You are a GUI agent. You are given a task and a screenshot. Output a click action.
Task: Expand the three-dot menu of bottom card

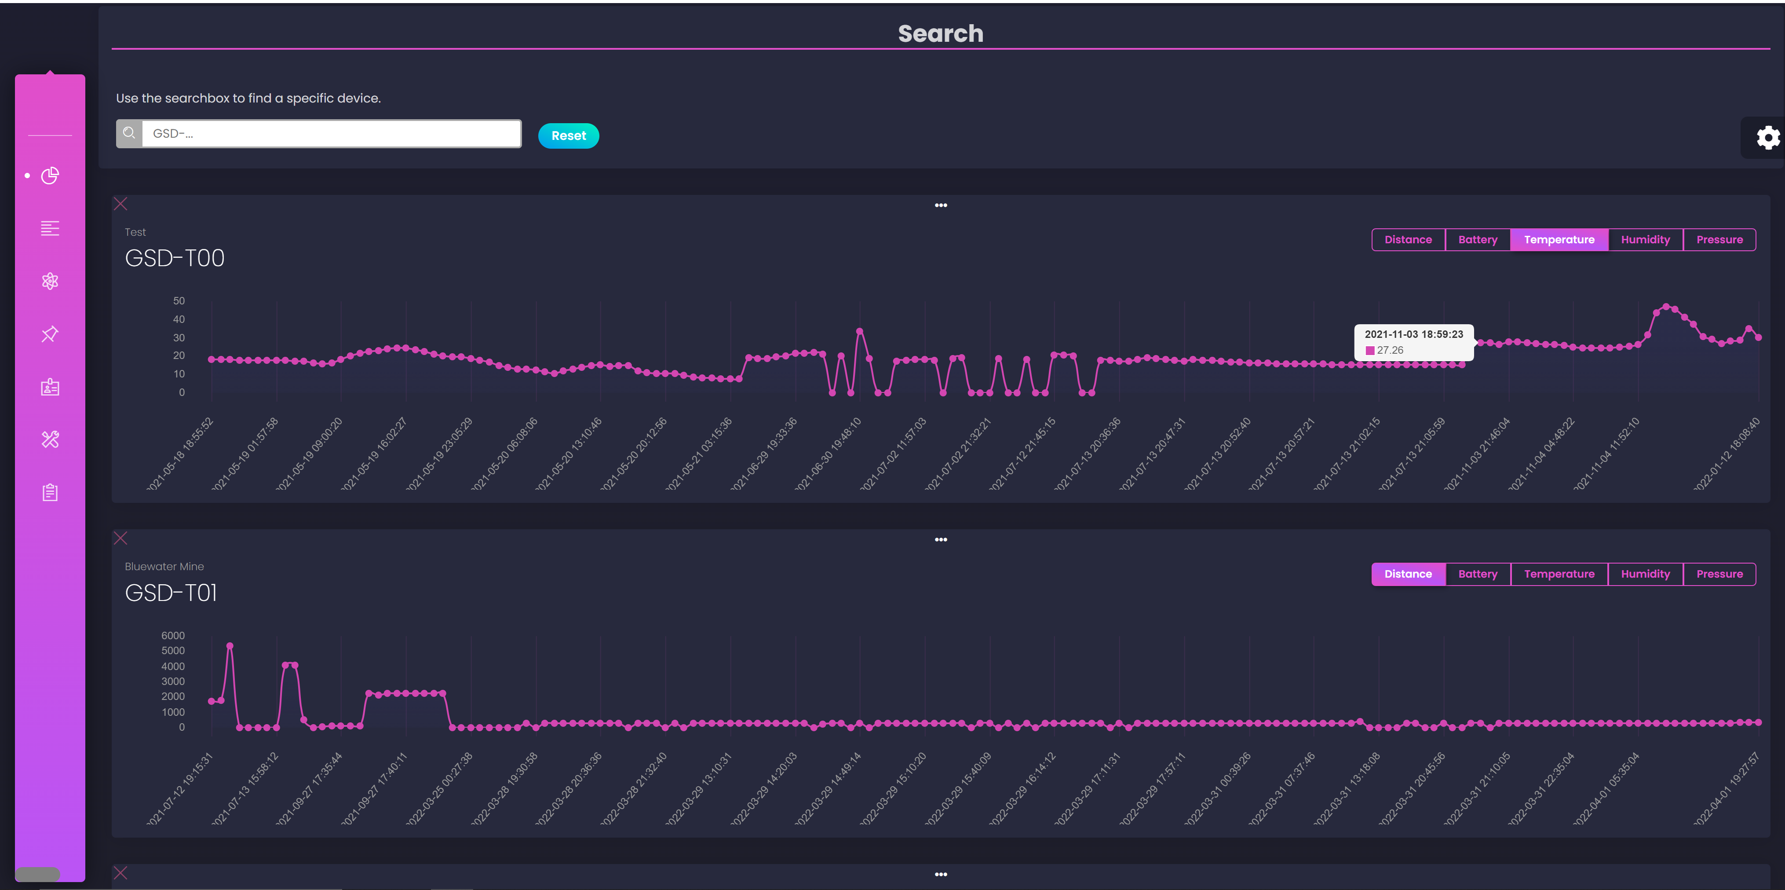[940, 874]
